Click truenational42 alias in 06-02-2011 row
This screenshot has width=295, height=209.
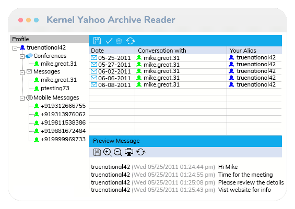click(256, 71)
